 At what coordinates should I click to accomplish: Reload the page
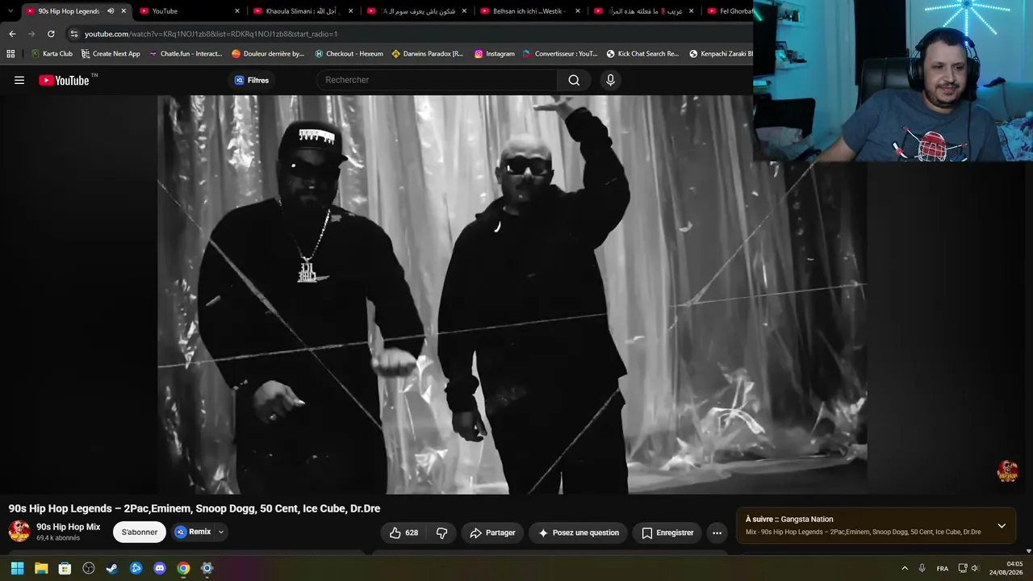point(51,34)
